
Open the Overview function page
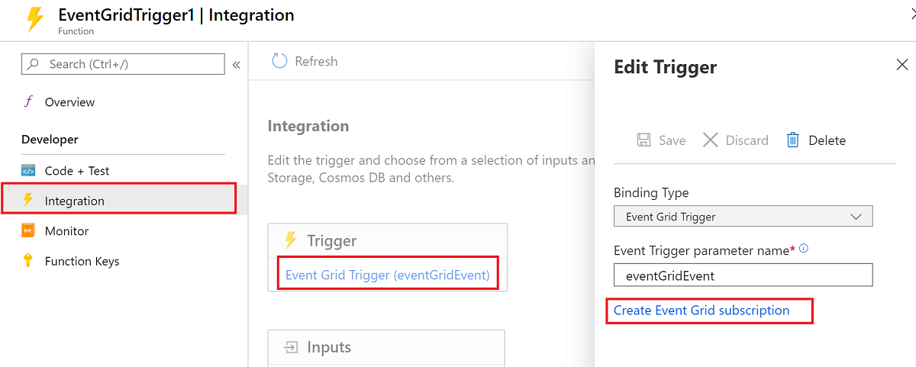click(69, 102)
